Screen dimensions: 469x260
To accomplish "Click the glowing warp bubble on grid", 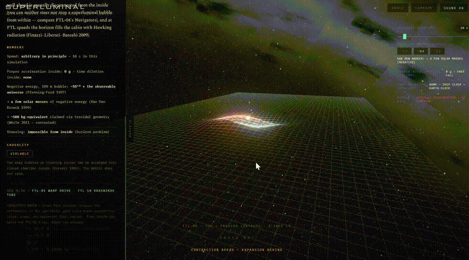I will coord(248,120).
